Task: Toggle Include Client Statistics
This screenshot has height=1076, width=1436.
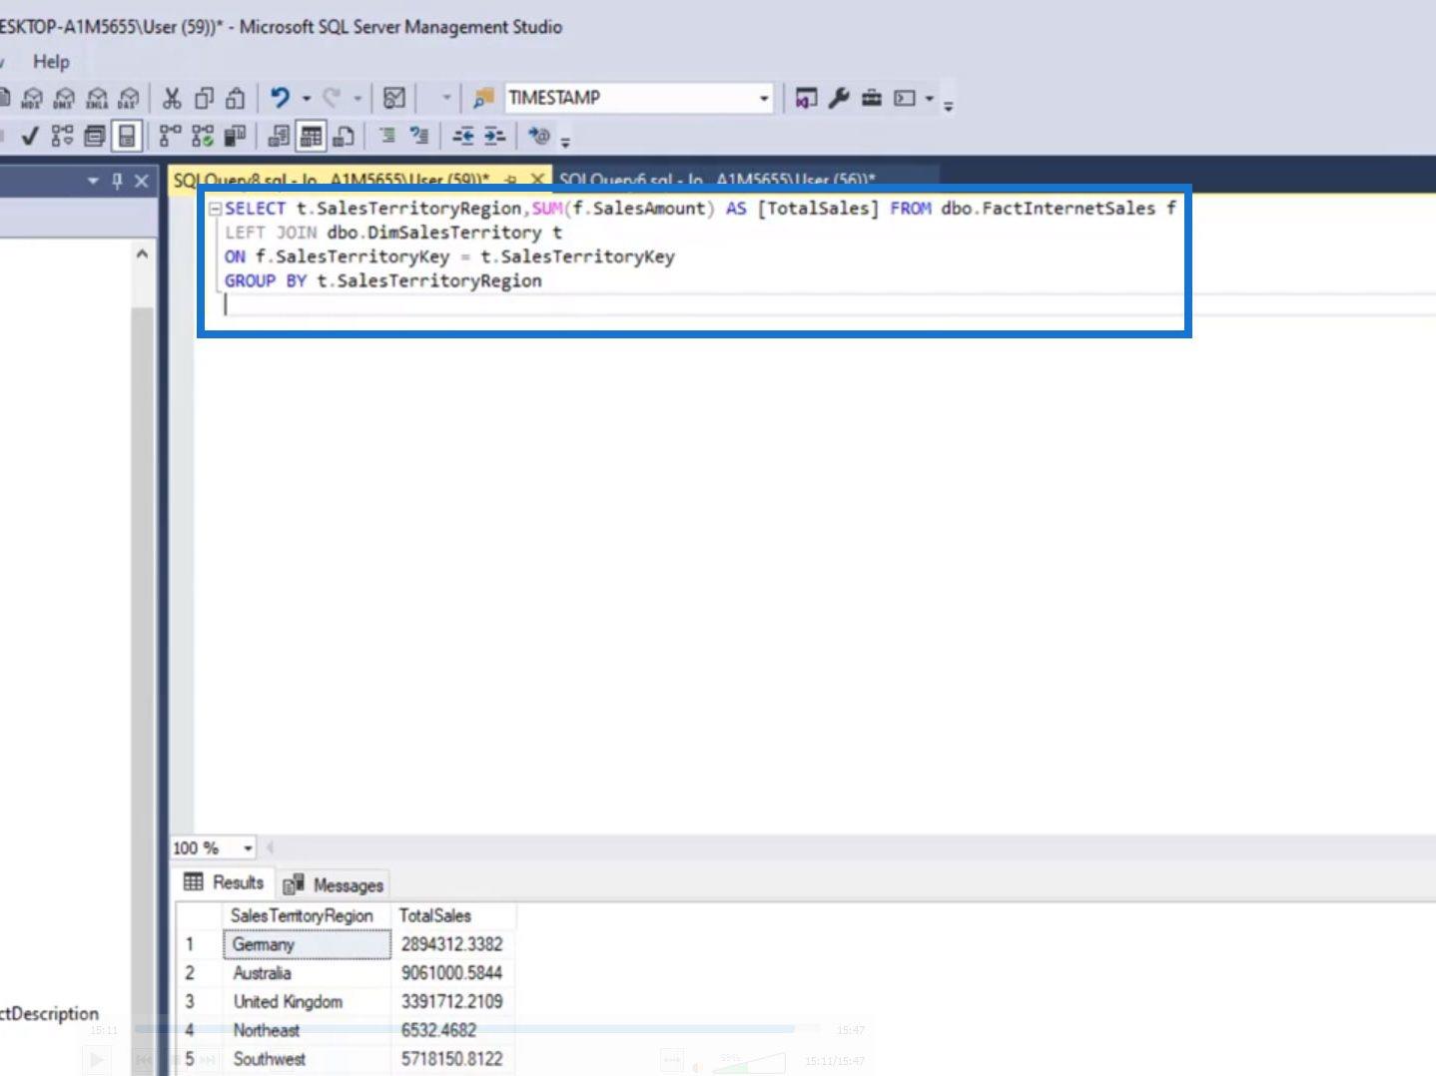Action: pos(236,136)
